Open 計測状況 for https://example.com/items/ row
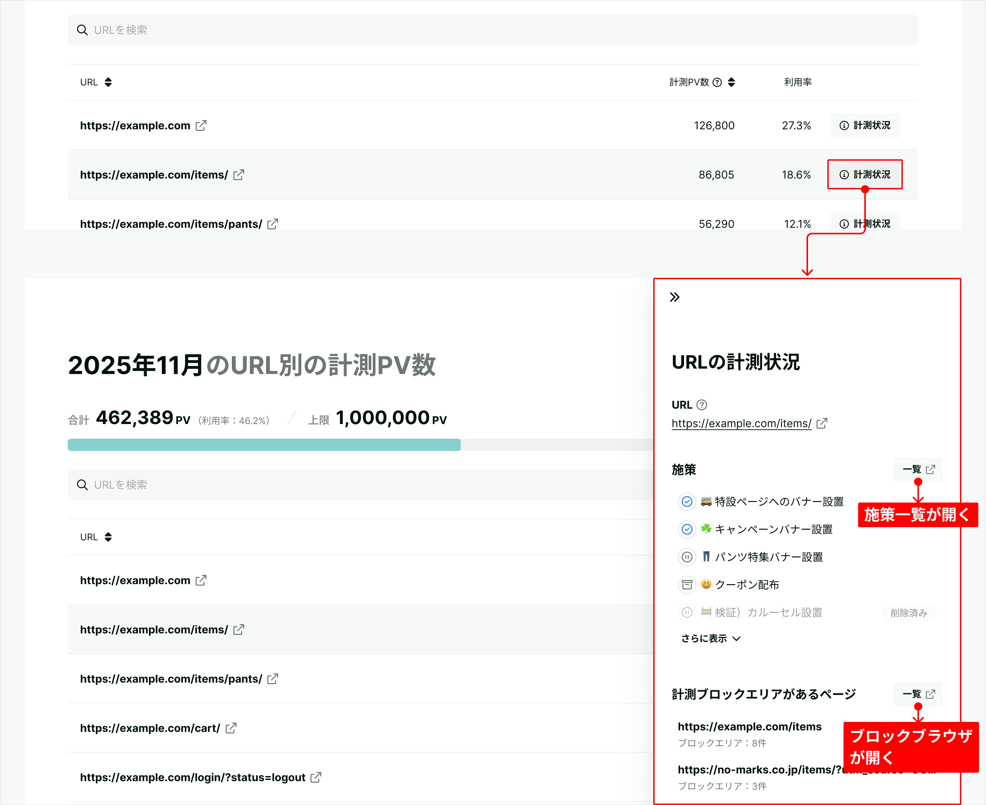The height and width of the screenshot is (805, 986). (864, 174)
